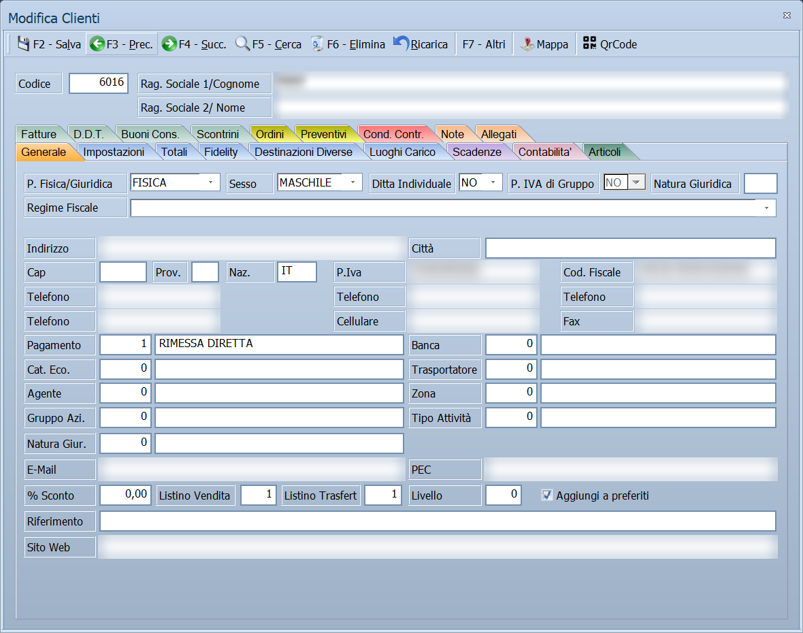This screenshot has height=633, width=803.
Task: Click the Ricarica blue undo arrow icon
Action: (401, 44)
